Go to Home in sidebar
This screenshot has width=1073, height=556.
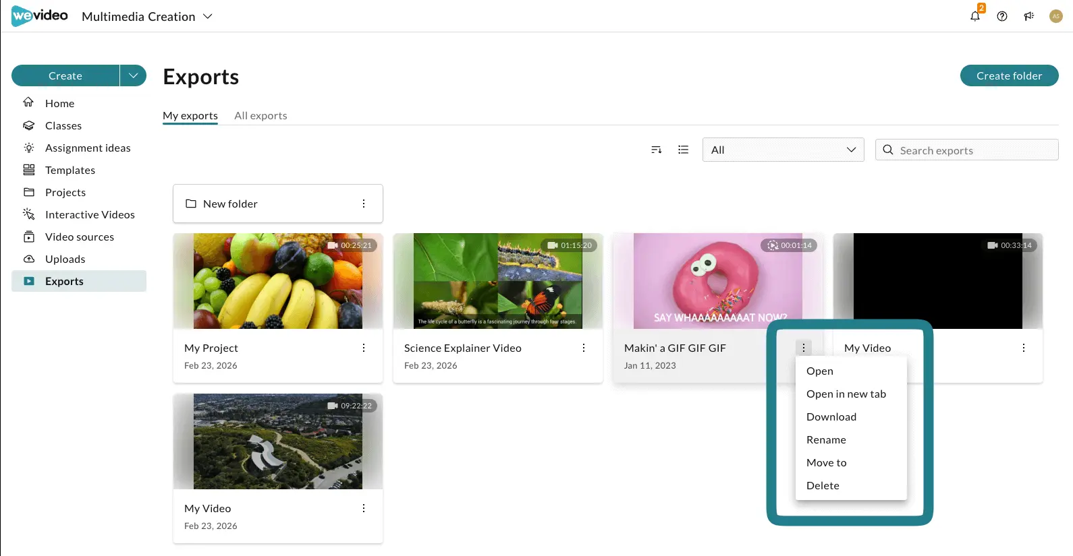coord(79,103)
